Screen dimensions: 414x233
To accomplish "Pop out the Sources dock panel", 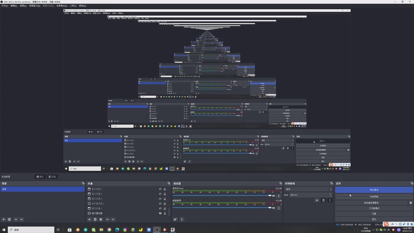I will [x=169, y=183].
